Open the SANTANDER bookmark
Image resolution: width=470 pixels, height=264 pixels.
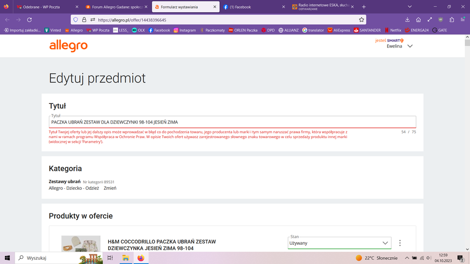click(x=367, y=30)
